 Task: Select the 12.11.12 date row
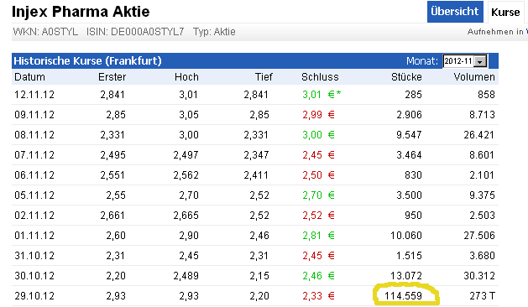255,95
